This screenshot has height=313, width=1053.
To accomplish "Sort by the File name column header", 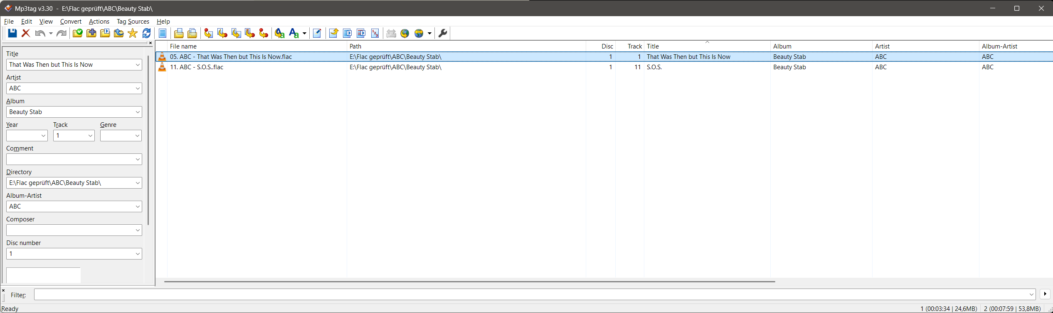I will point(257,46).
